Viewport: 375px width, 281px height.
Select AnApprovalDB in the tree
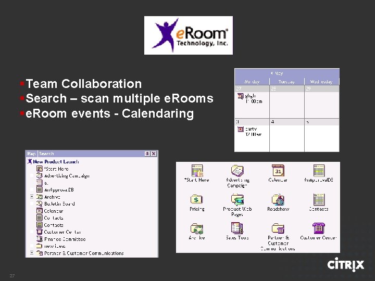point(55,190)
